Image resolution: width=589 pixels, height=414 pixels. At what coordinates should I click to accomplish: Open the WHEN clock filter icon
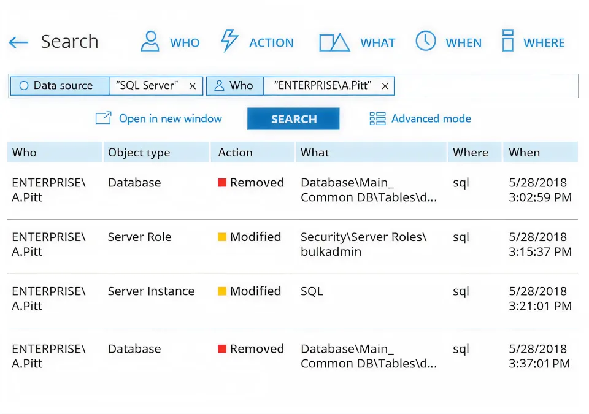pos(425,40)
